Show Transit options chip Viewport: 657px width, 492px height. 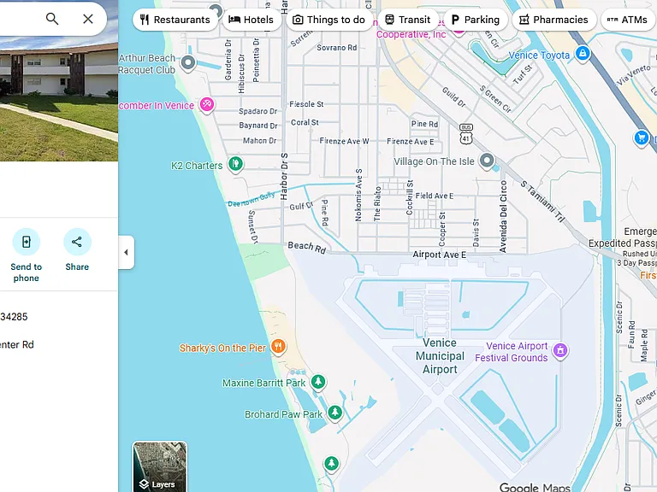click(x=408, y=20)
